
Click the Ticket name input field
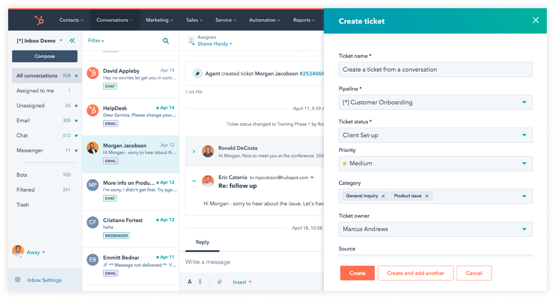point(435,69)
